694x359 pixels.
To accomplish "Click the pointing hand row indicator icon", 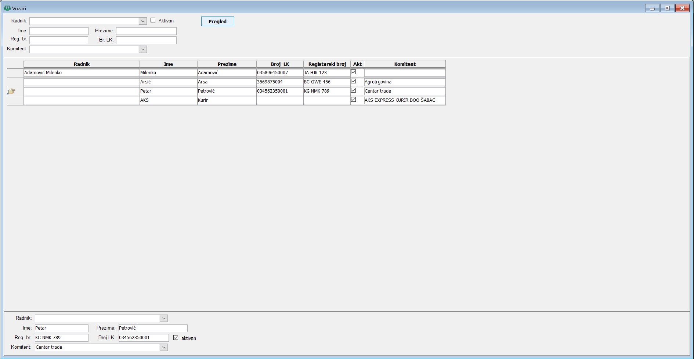I will (x=11, y=91).
